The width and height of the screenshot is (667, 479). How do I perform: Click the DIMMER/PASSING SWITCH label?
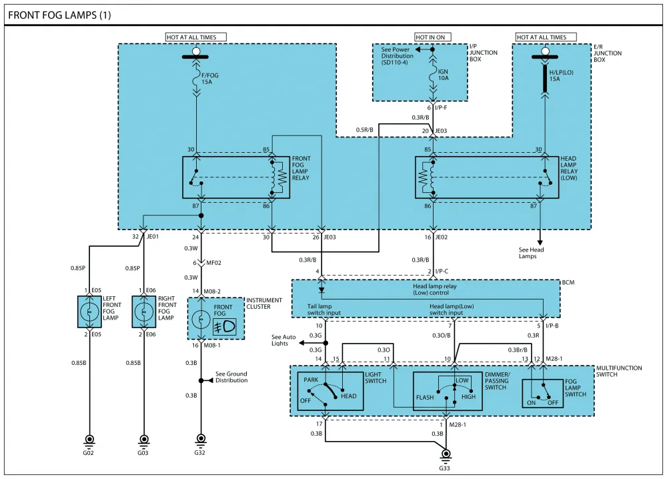coord(498,381)
